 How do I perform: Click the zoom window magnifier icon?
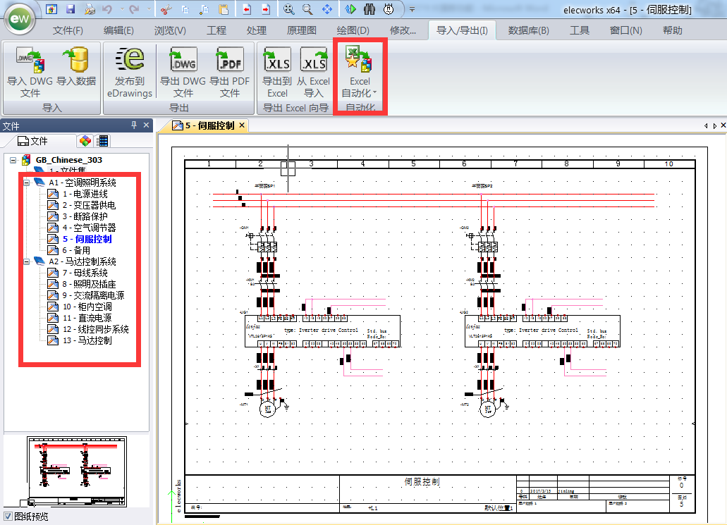[307, 8]
